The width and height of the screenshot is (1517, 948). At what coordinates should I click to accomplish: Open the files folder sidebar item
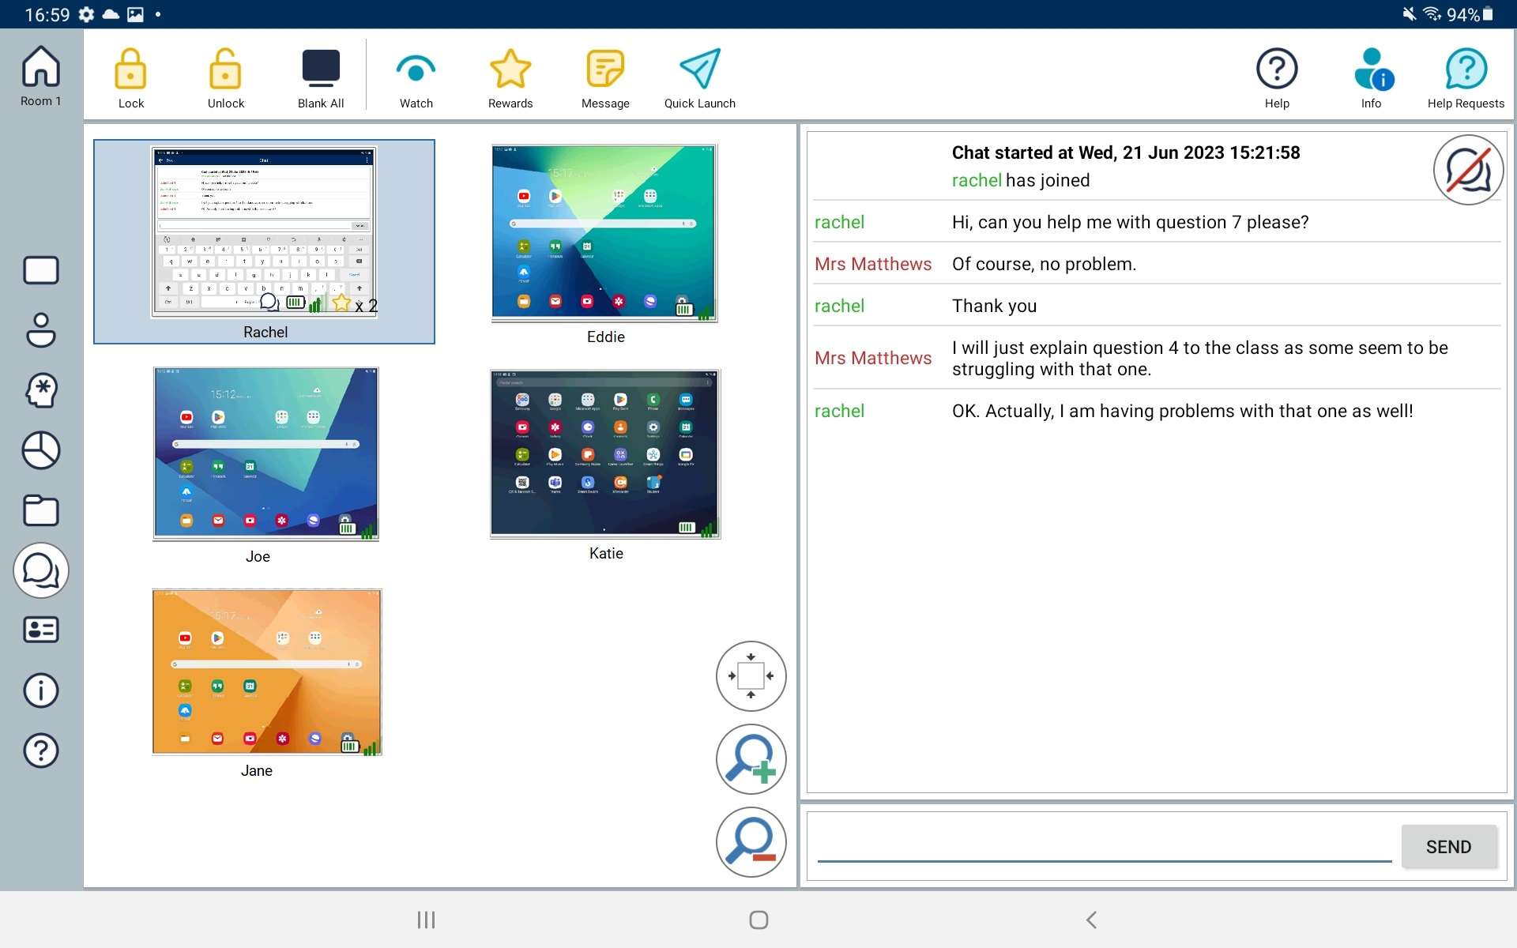coord(41,510)
